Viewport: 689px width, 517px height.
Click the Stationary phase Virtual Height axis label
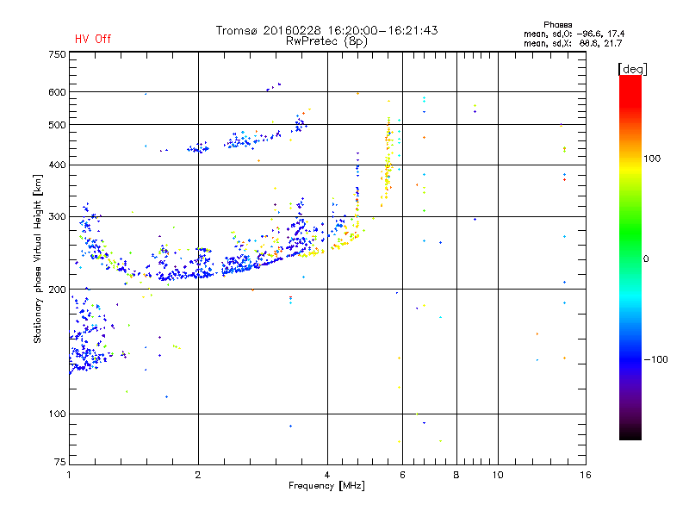click(x=38, y=259)
